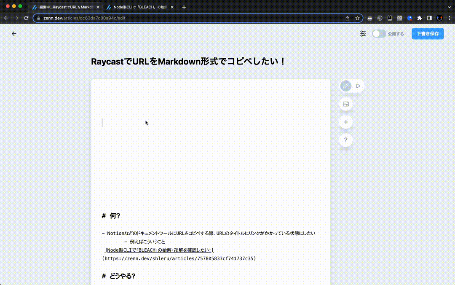Screen dimensions: 455x285
Task: Click the blue circular extension icon
Action: click(409, 18)
